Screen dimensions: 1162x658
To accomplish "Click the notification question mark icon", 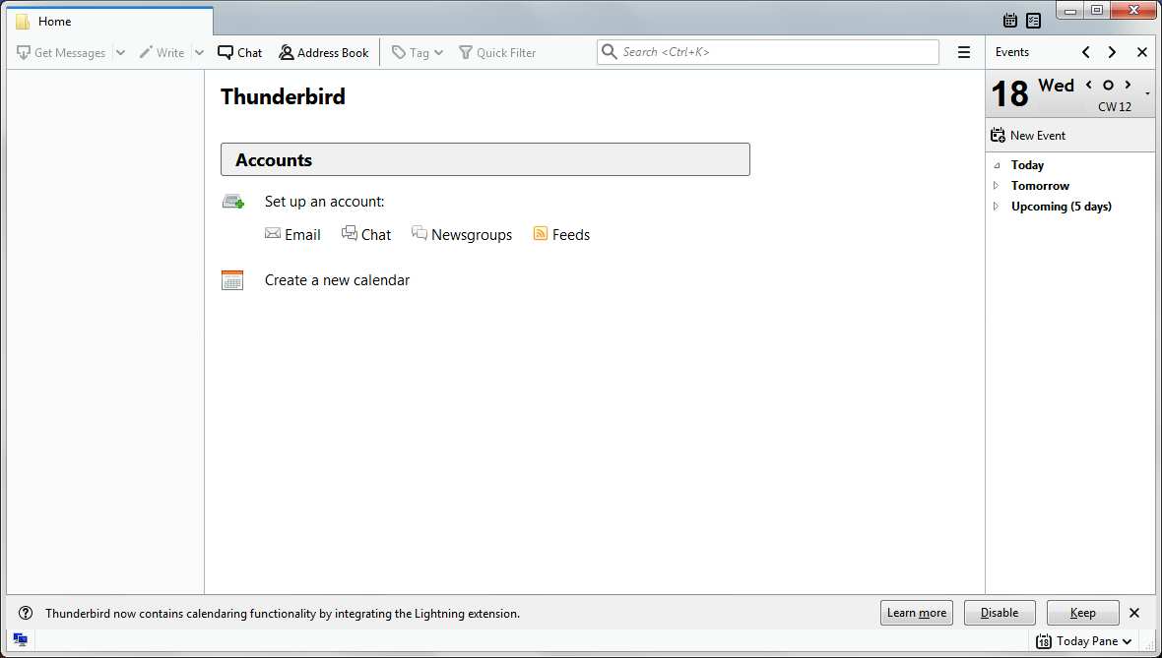I will click(26, 613).
